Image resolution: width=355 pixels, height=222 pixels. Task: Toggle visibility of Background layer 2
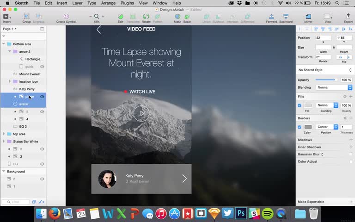[42, 179]
